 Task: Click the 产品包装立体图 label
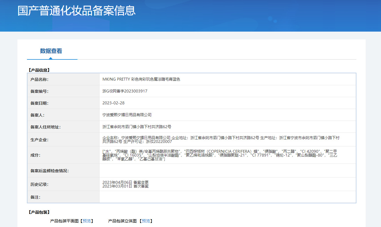coord(122,221)
